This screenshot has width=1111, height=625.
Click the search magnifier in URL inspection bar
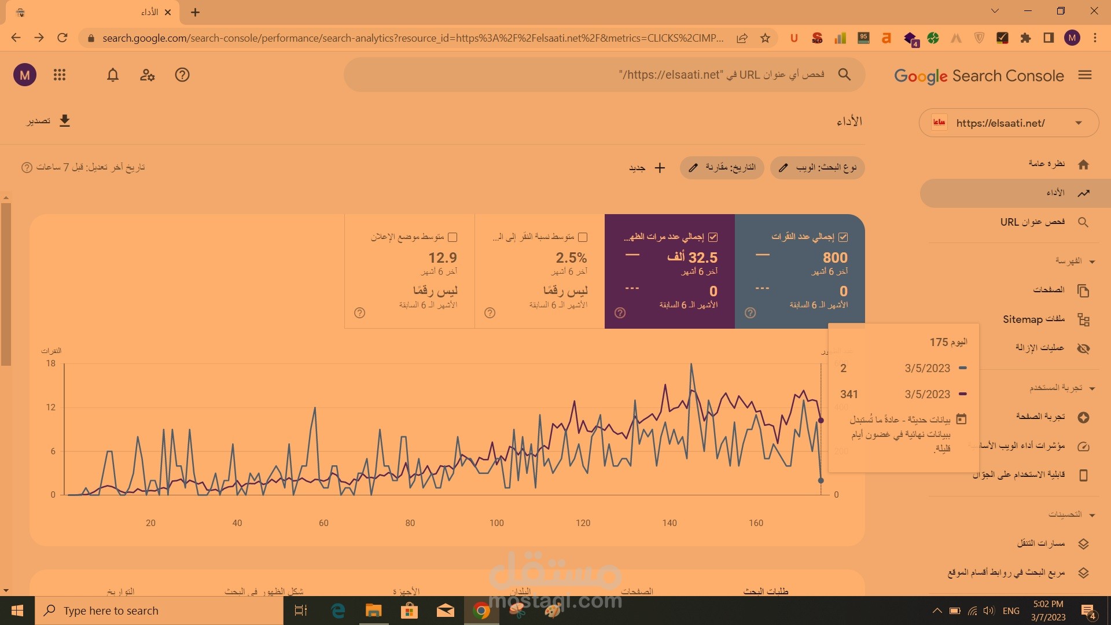tap(844, 75)
